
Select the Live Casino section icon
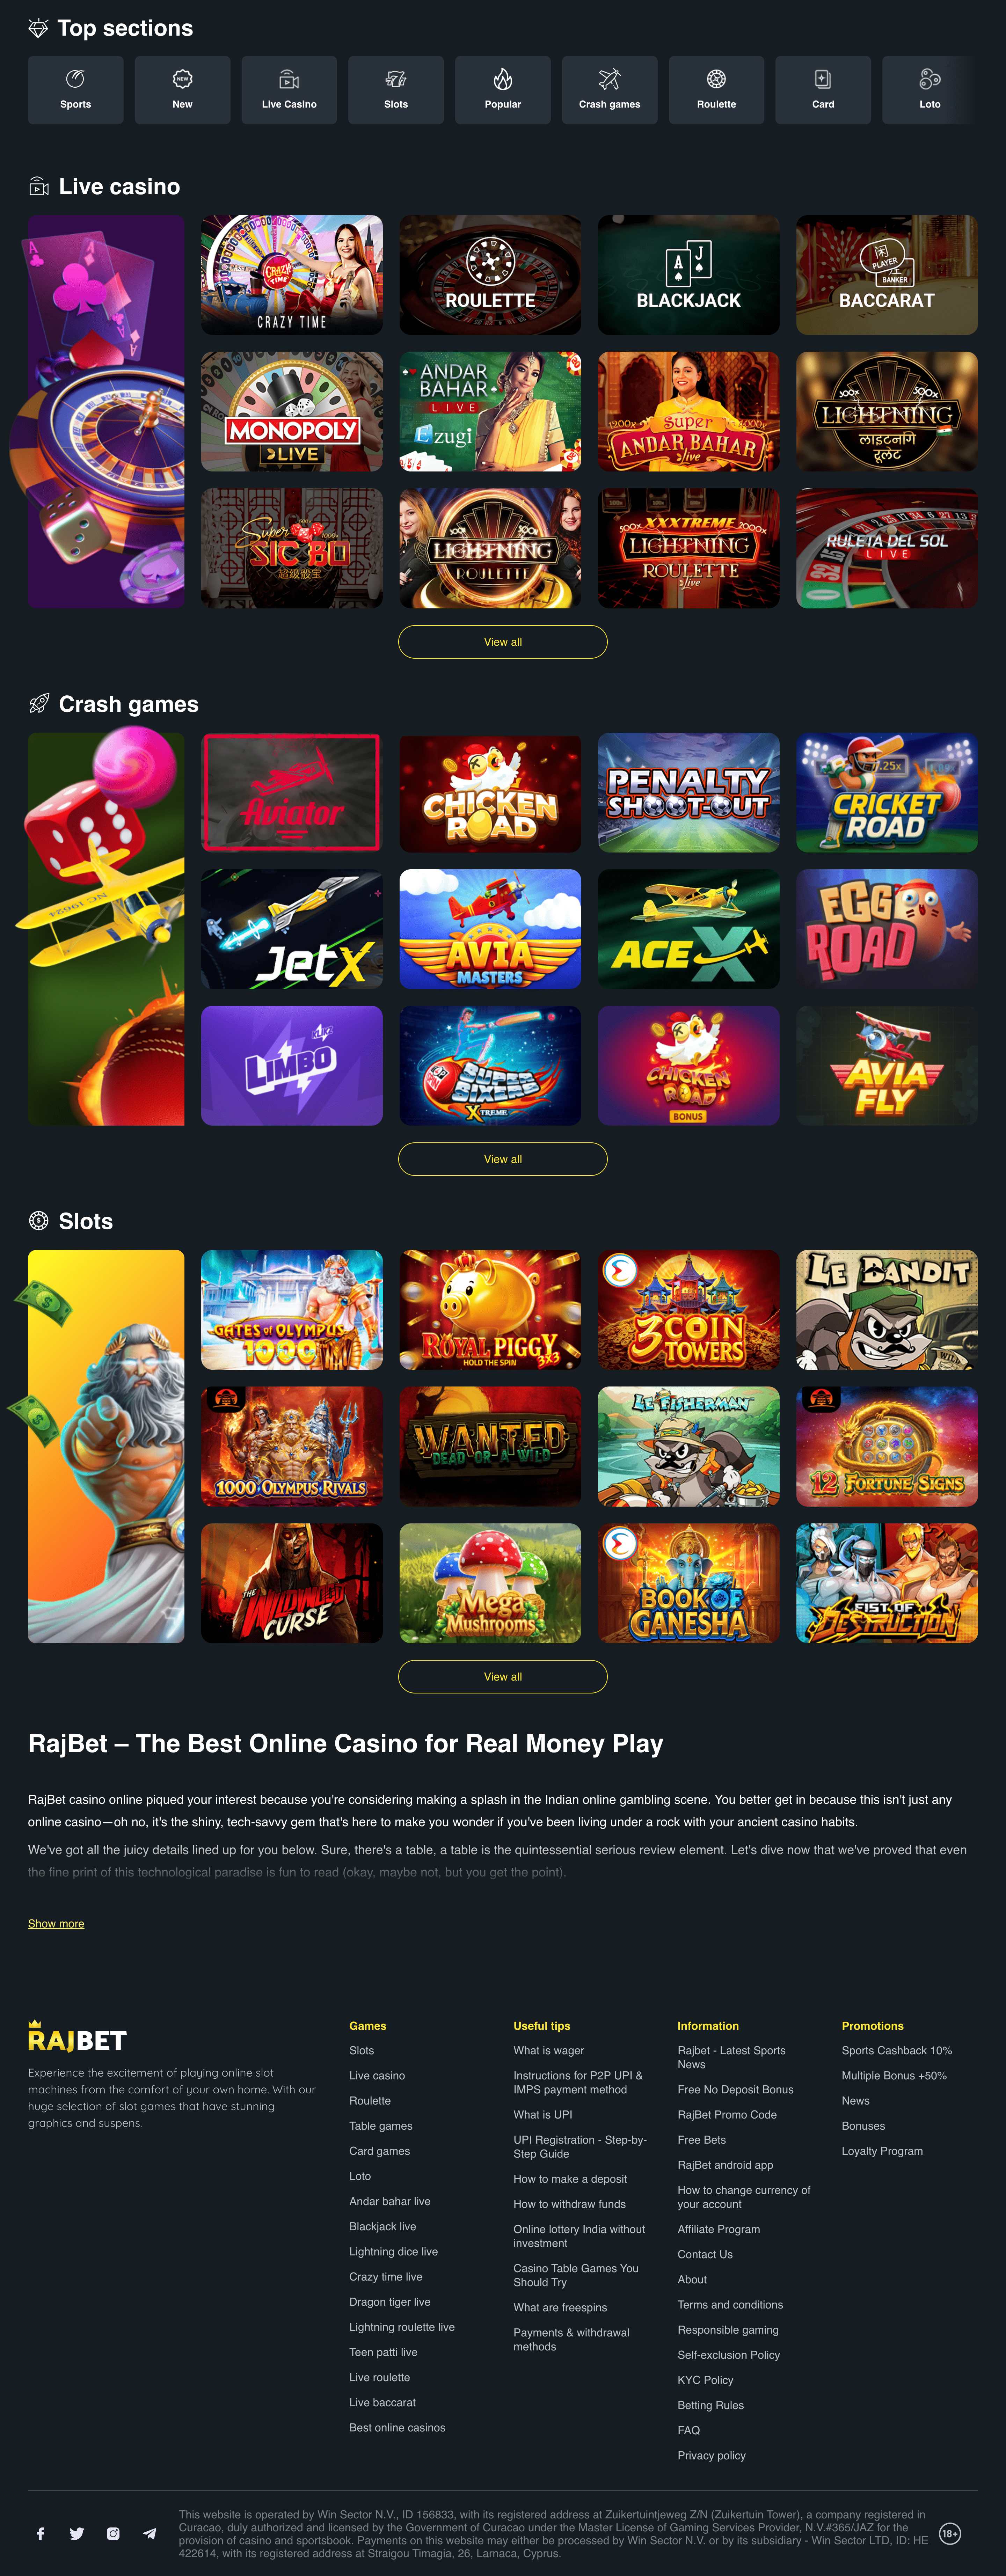(x=289, y=79)
